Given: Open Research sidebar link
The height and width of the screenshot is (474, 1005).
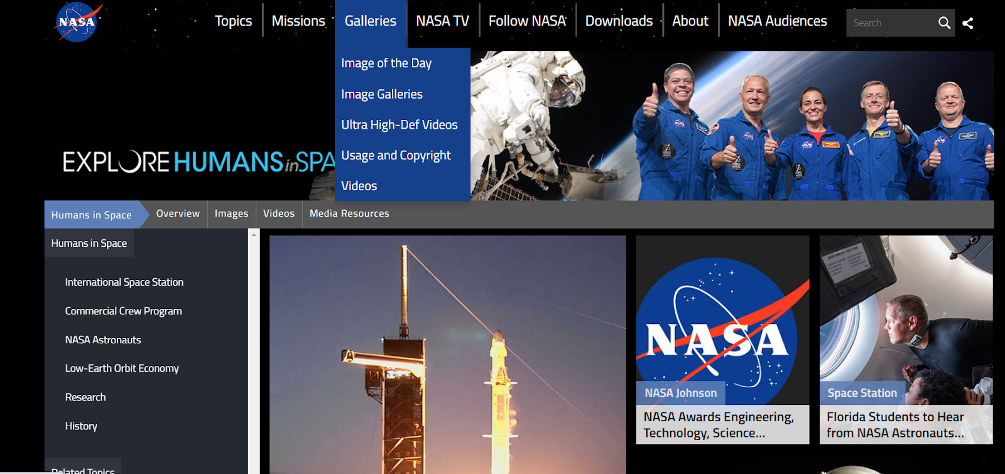Looking at the screenshot, I should pyautogui.click(x=85, y=397).
